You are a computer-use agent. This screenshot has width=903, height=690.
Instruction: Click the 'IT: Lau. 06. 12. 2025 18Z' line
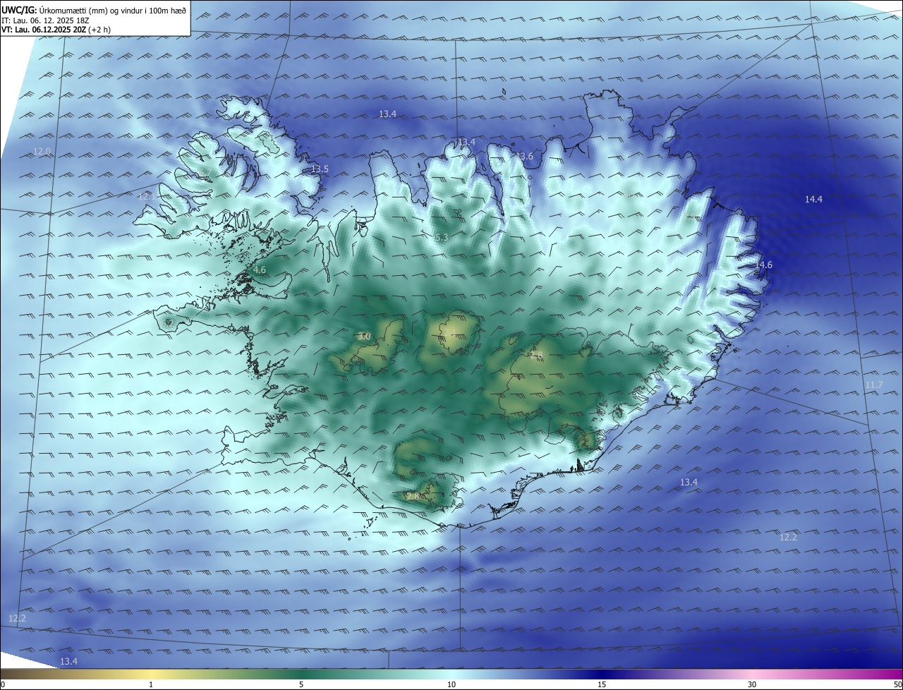pyautogui.click(x=45, y=20)
